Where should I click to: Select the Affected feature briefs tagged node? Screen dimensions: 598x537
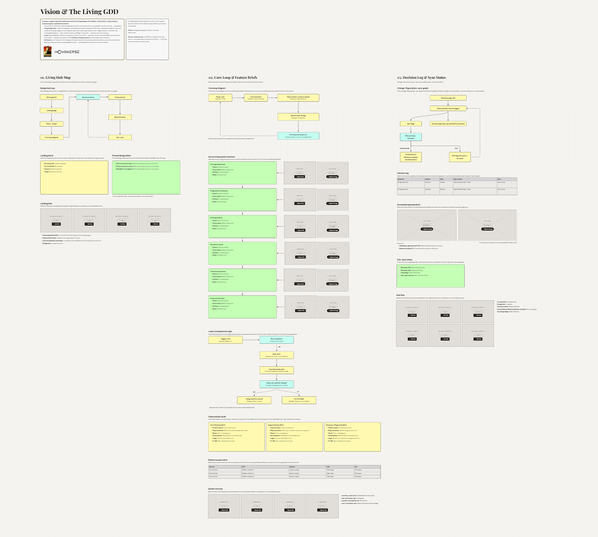(x=448, y=109)
